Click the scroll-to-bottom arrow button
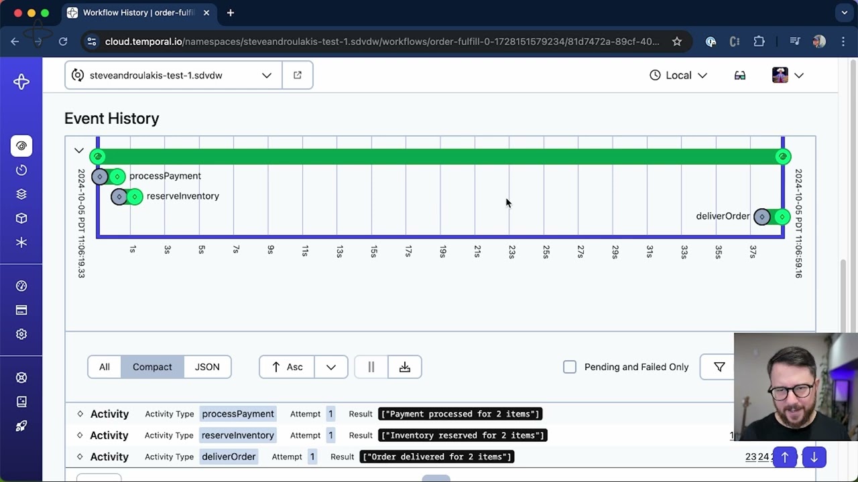Image resolution: width=858 pixels, height=482 pixels. click(814, 457)
